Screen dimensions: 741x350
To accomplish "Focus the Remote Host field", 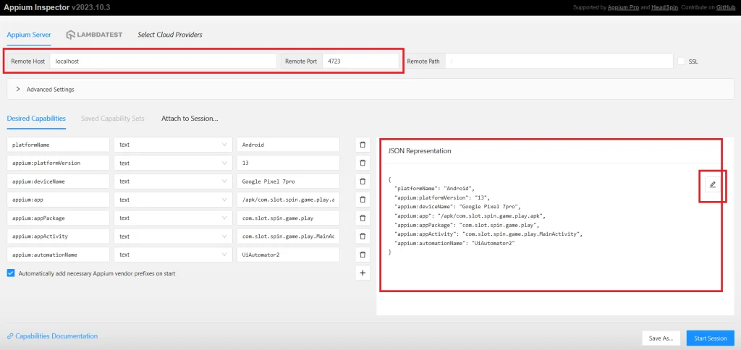I will (x=163, y=61).
